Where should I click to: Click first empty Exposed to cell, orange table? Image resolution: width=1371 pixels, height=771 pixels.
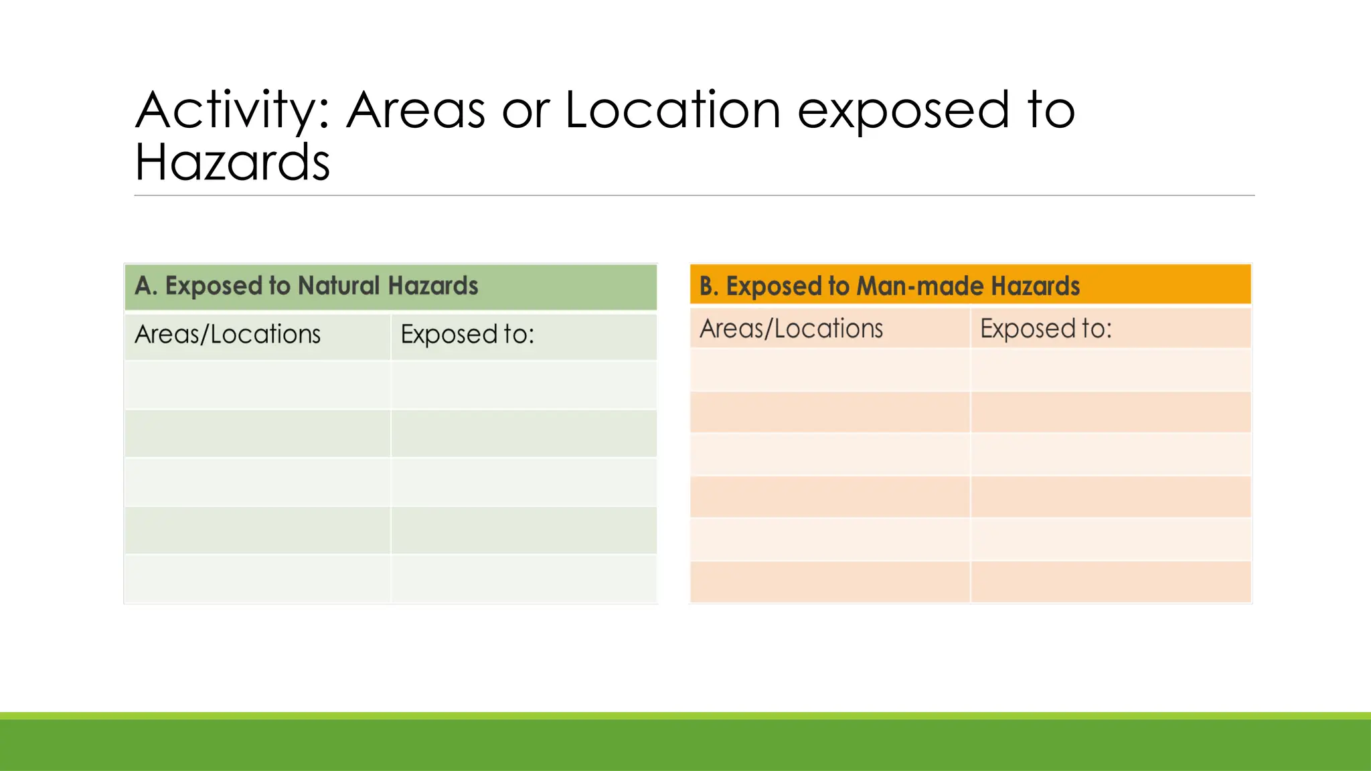click(1110, 370)
